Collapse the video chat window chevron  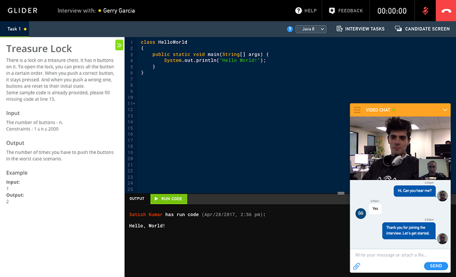445,109
